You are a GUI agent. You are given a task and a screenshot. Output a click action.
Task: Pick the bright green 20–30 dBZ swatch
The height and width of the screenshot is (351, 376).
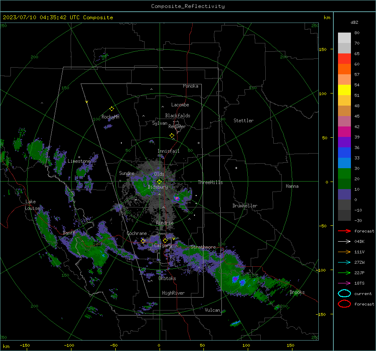point(344,174)
